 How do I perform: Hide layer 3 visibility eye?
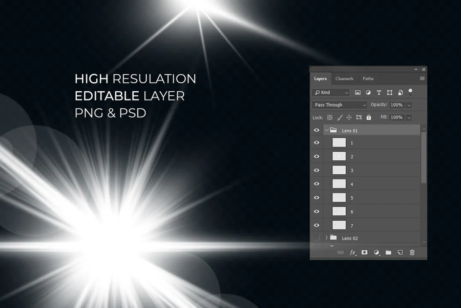[x=317, y=170]
